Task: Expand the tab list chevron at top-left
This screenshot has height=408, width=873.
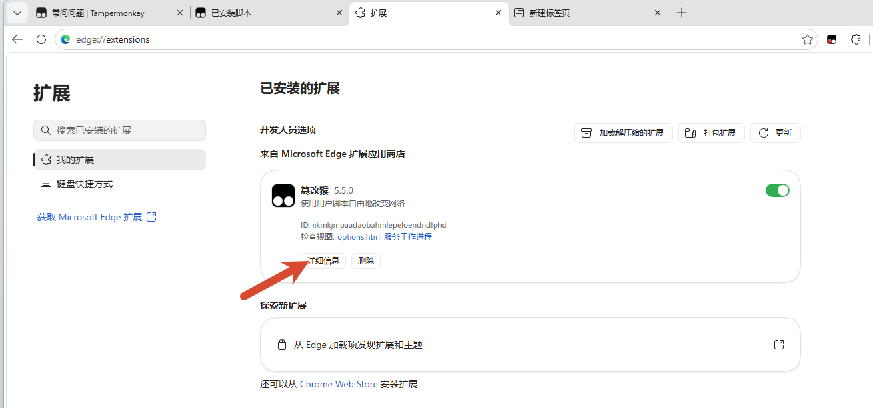Action: 17,13
